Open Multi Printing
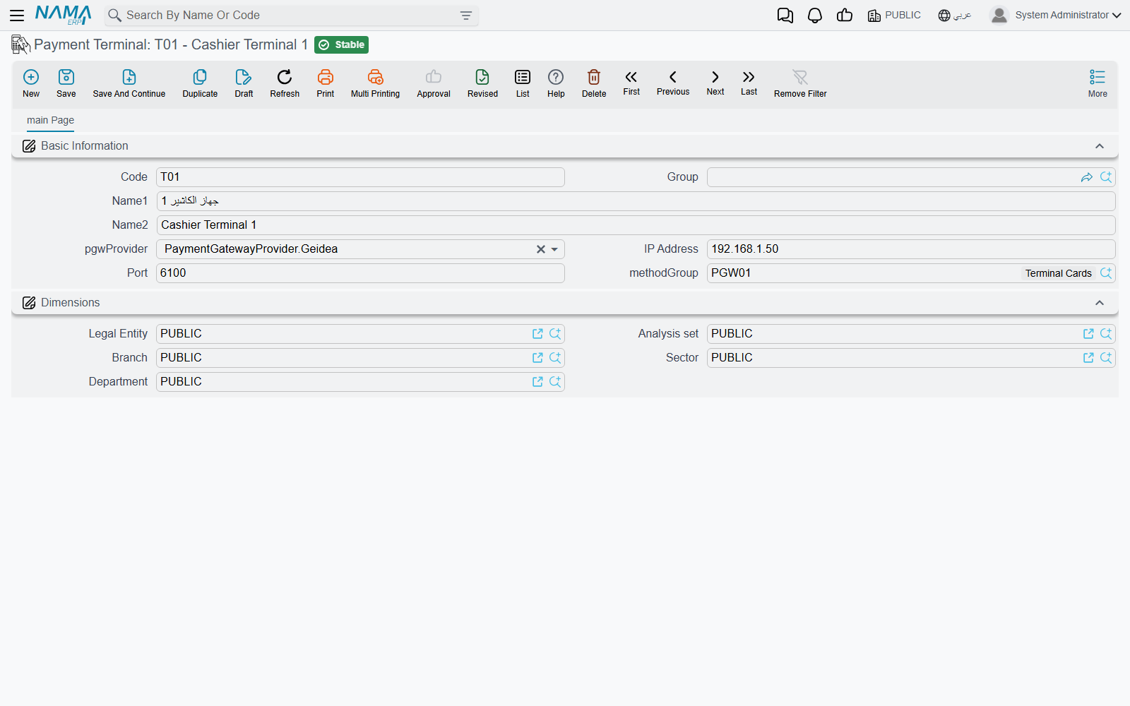Viewport: 1130px width, 706px height. pyautogui.click(x=375, y=83)
